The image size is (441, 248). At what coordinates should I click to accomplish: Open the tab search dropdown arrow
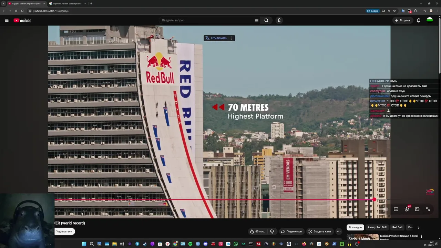point(3,3)
